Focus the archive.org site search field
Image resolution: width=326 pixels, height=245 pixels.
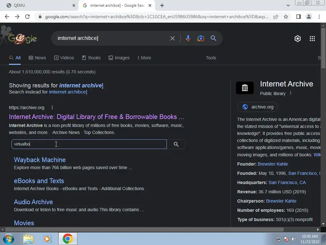click(x=89, y=144)
